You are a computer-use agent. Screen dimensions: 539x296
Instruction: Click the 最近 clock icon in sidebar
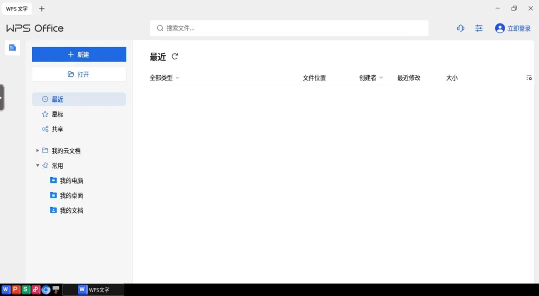(x=45, y=99)
